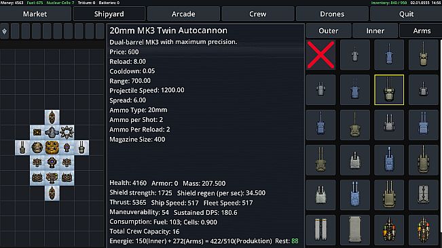Image resolution: width=442 pixels, height=248 pixels.
Task: Select the yellow-highlighted twin autocannon icon
Action: point(389,90)
